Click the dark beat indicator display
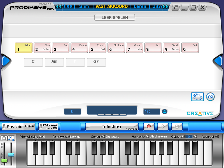Viewport: 224px width, 168px height. [x=112, y=110]
